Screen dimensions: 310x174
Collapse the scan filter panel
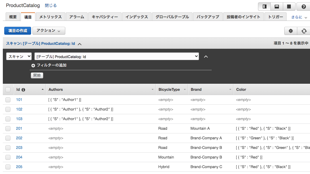tap(206, 56)
